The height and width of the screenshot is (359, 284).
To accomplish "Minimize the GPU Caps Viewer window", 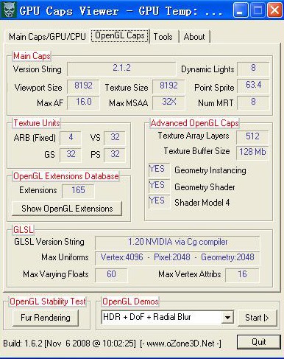I will tap(241, 10).
